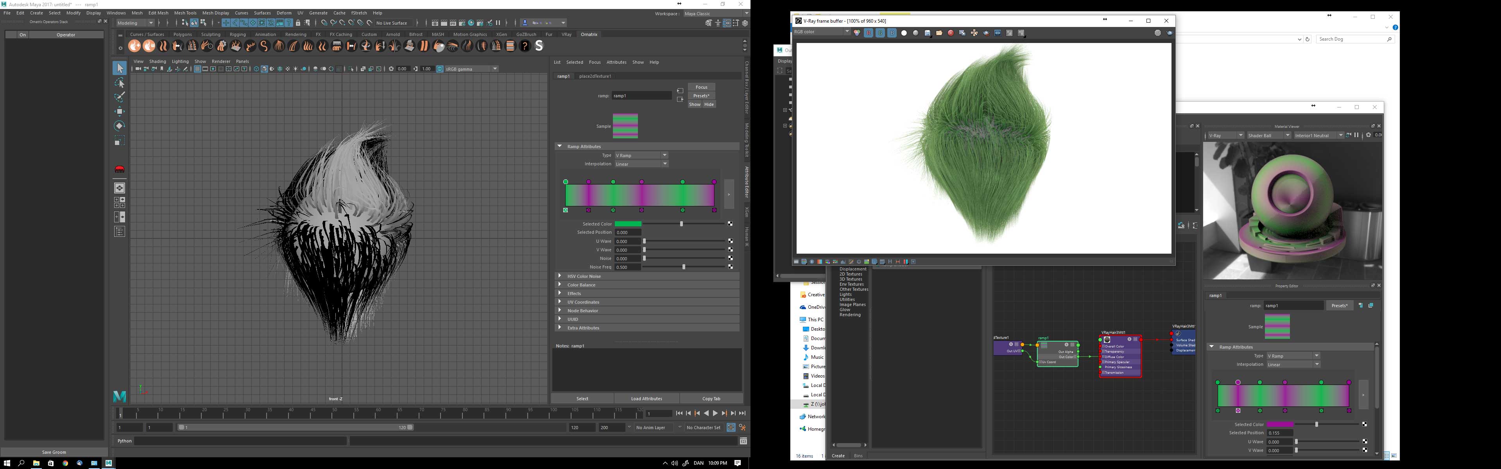
Task: Save image in V-Ray frame buffer
Action: tap(928, 33)
